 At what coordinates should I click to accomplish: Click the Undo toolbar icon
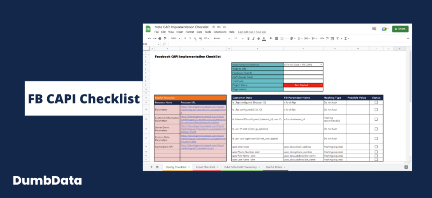pos(150,38)
